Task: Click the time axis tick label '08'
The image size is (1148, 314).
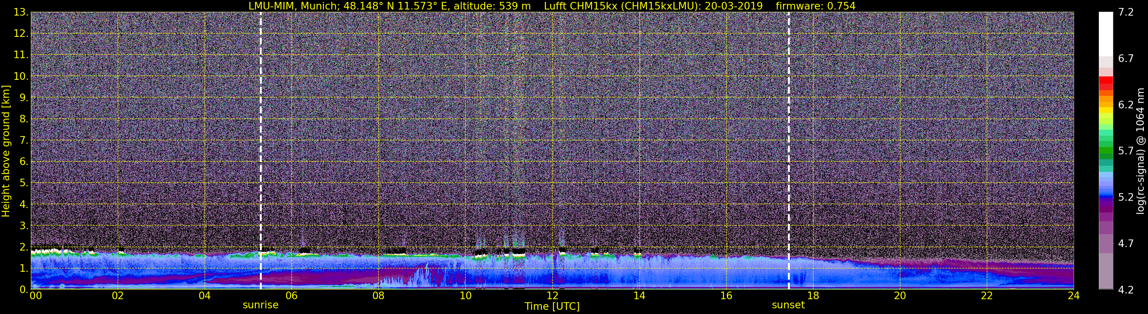Action: (378, 296)
